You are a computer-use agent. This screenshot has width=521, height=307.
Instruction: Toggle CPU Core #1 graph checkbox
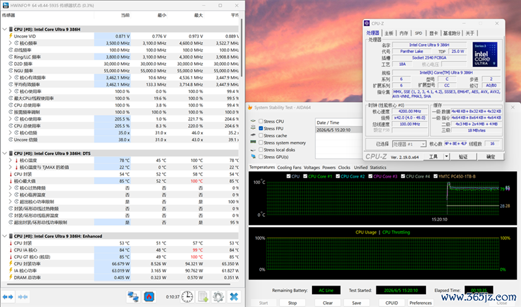coord(305,176)
